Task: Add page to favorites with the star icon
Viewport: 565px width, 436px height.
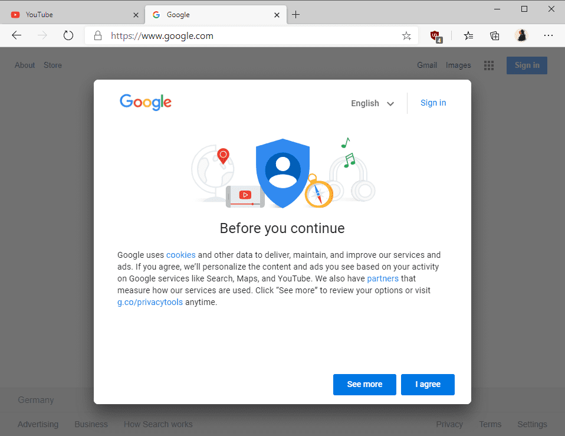Action: coord(406,36)
